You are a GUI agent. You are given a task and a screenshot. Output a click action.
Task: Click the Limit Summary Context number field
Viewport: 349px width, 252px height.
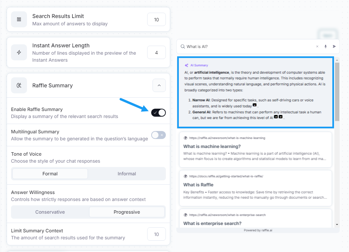(157, 234)
